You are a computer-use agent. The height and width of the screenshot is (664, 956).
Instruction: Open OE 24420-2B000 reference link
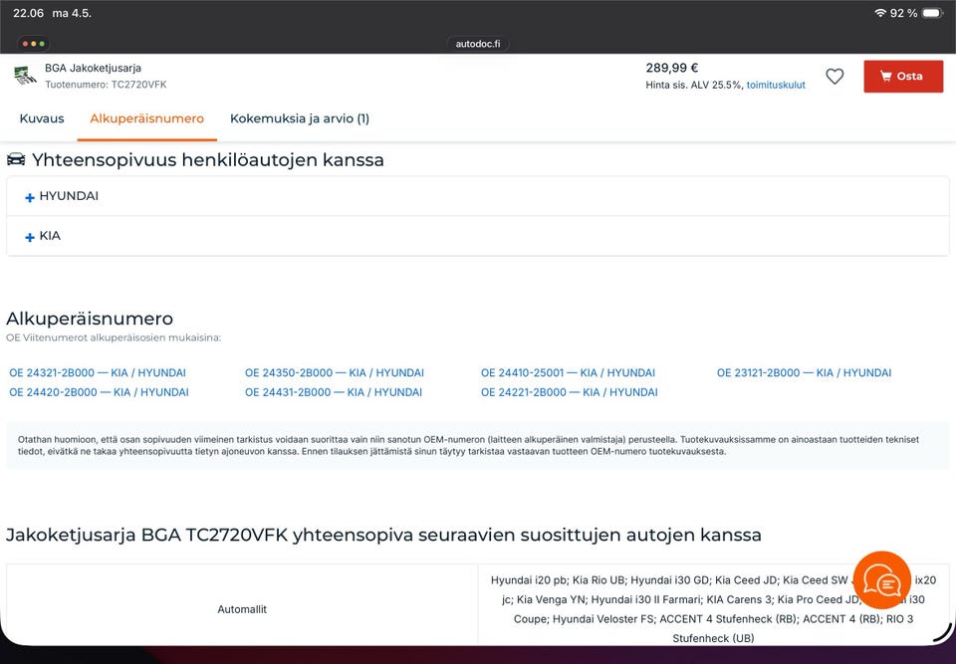coord(99,392)
